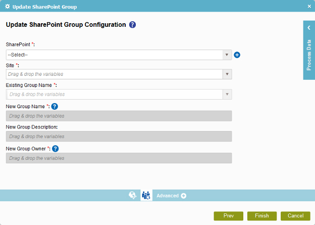The height and width of the screenshot is (225, 315).
Task: Open help for New Group Name
Action: [x=55, y=106]
